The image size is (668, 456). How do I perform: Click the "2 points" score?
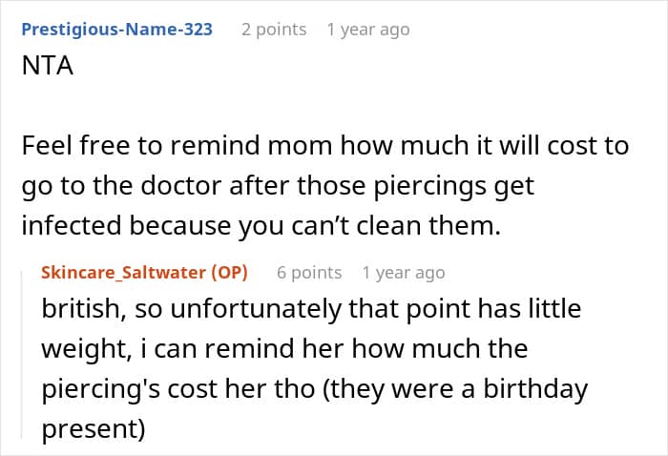click(x=274, y=30)
